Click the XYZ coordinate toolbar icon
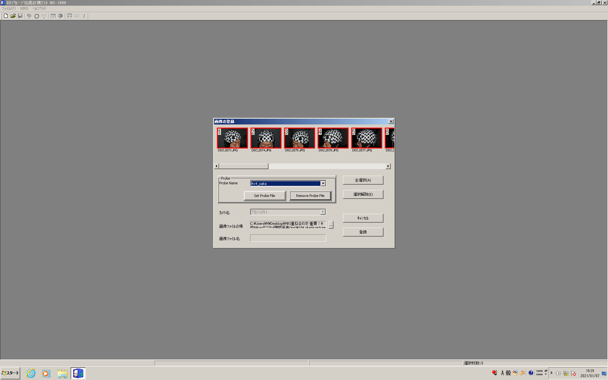The height and width of the screenshot is (380, 608). click(x=44, y=16)
